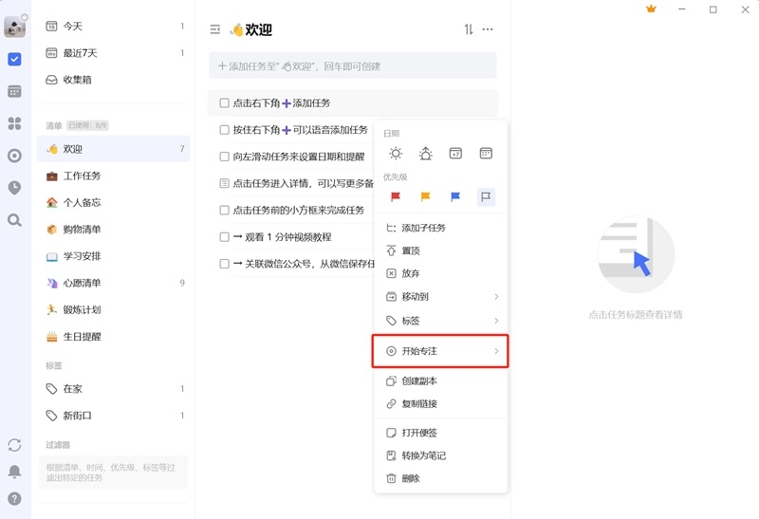Check off task 关联微信公众号
This screenshot has width=759, height=519.
[224, 264]
